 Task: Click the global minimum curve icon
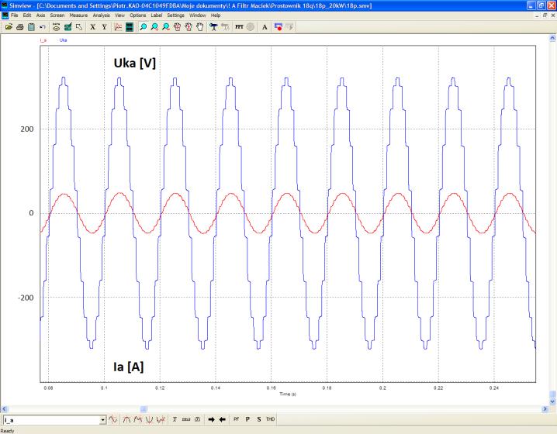tap(149, 419)
